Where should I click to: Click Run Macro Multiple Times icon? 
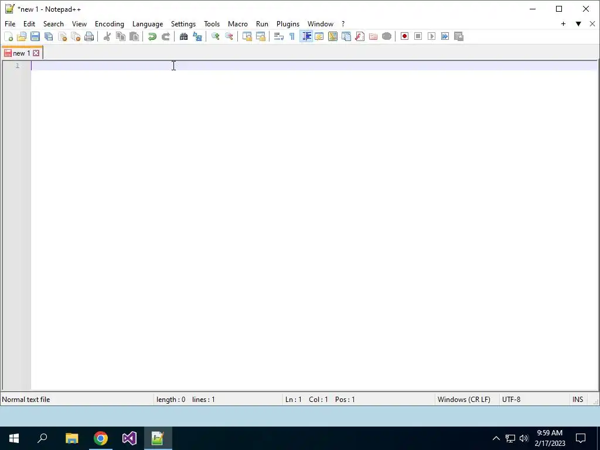coord(445,36)
